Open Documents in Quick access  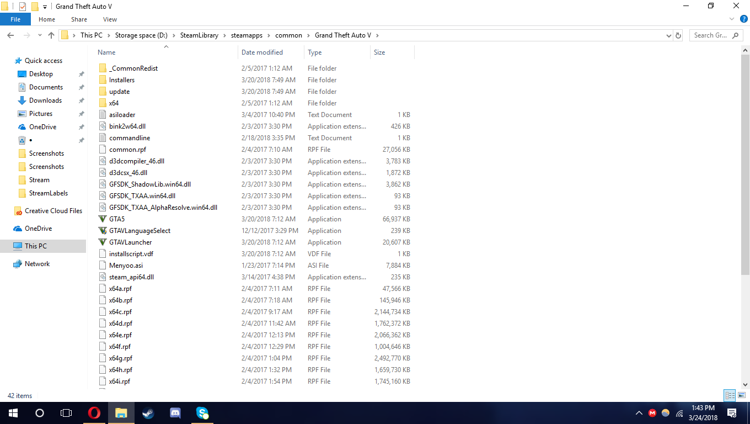(40, 87)
